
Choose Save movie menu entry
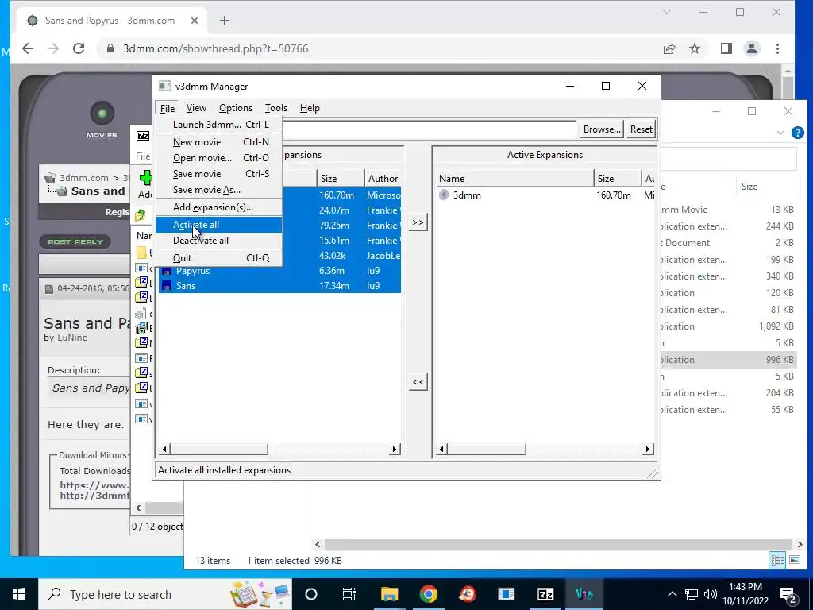219,174
